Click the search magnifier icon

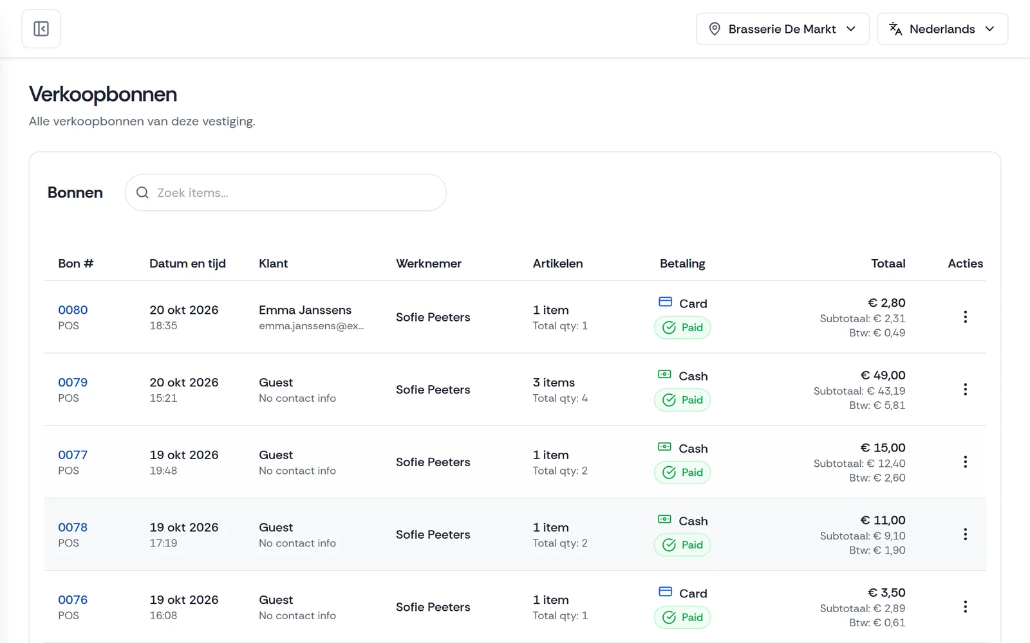point(143,193)
